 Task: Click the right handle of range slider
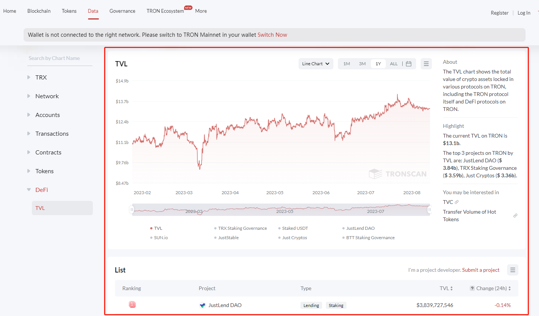[430, 210]
